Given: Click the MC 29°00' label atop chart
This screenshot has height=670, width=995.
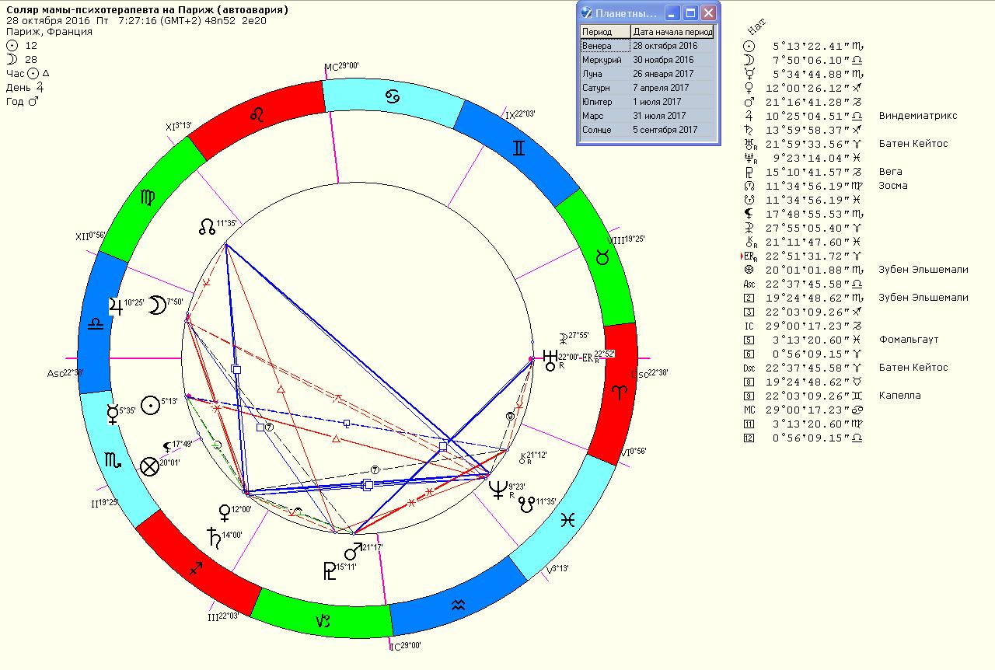Looking at the screenshot, I should pyautogui.click(x=341, y=67).
